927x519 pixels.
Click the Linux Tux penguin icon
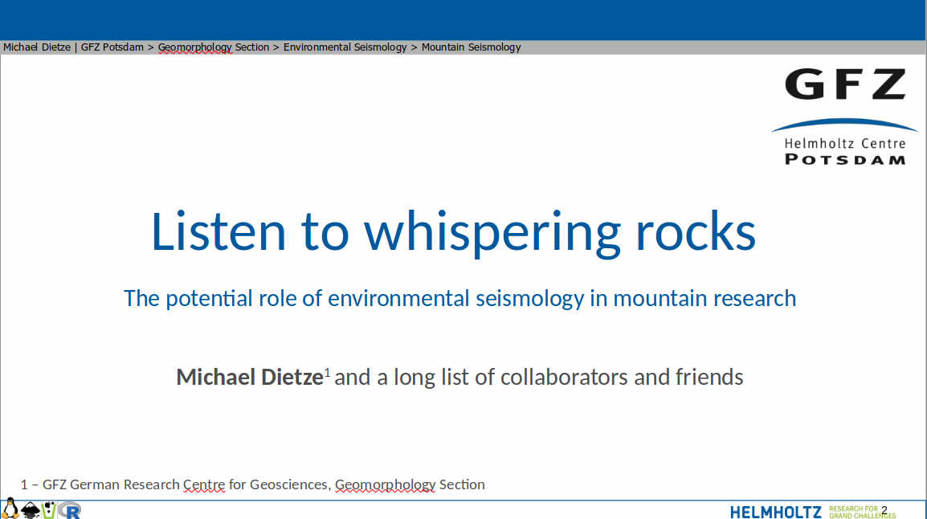click(x=10, y=509)
